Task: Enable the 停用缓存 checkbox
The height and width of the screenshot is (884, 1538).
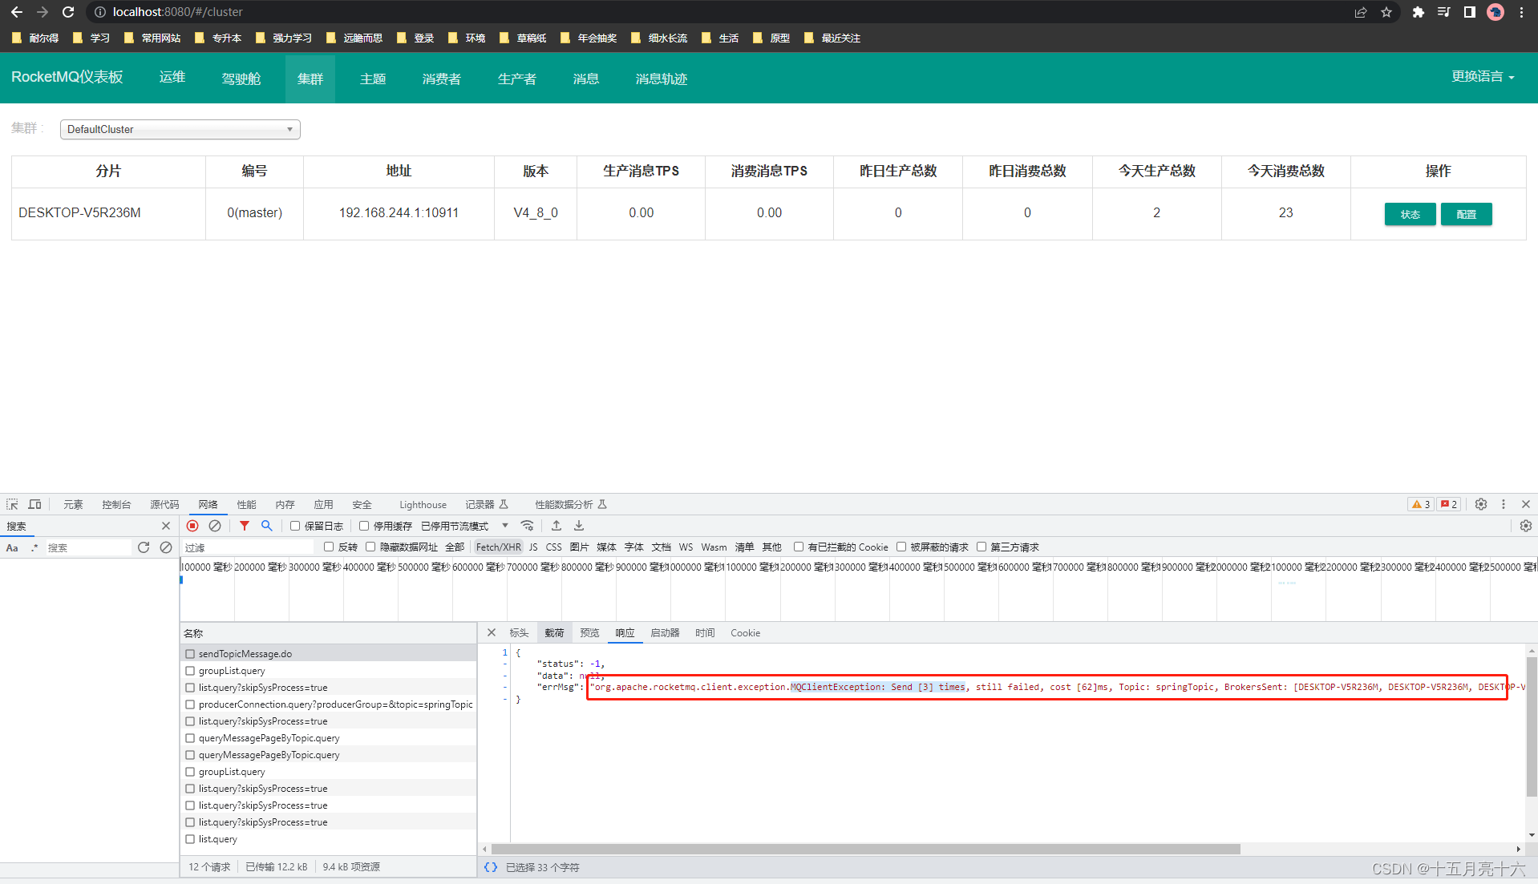Action: tap(363, 526)
